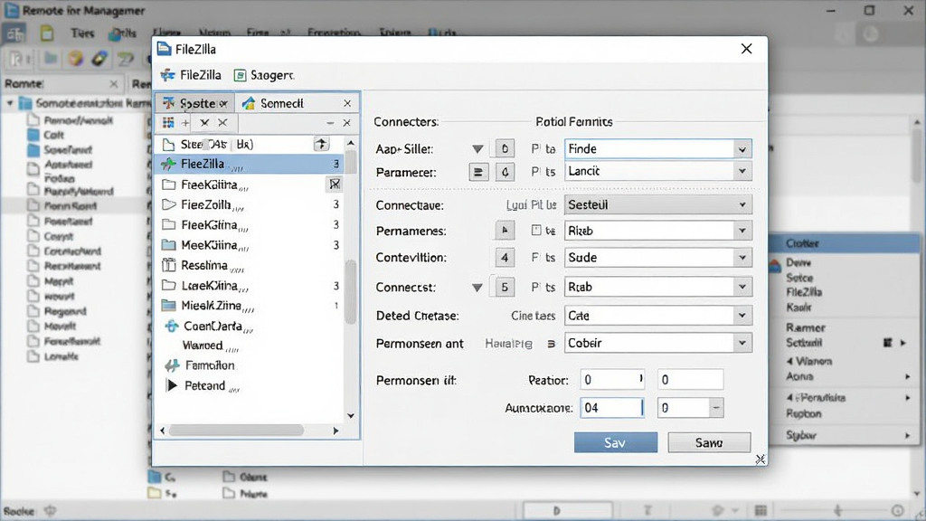Select the FleeZilla entry in the list
926x521 pixels.
click(250, 164)
